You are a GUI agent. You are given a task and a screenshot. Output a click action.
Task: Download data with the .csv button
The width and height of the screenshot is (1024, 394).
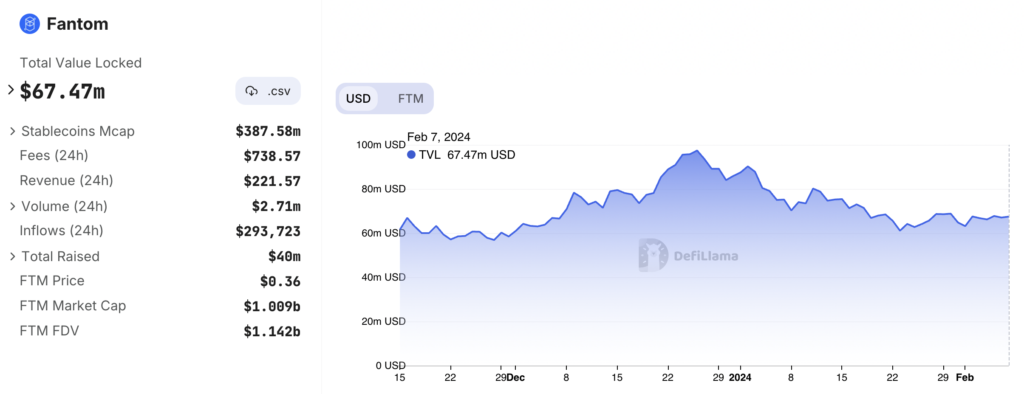pos(268,91)
